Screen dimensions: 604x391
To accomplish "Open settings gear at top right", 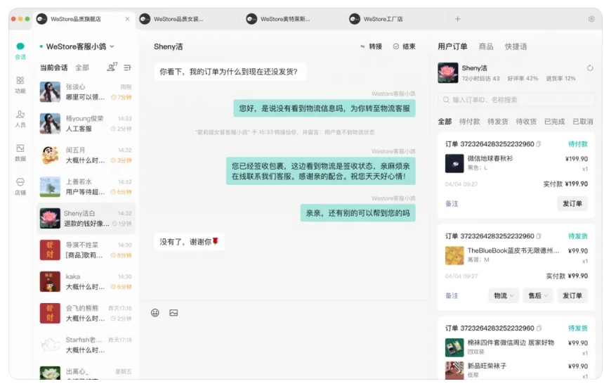I will pos(591,19).
